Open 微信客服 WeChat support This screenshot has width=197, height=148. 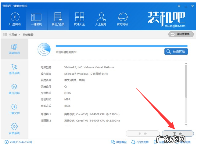(x=119, y=142)
